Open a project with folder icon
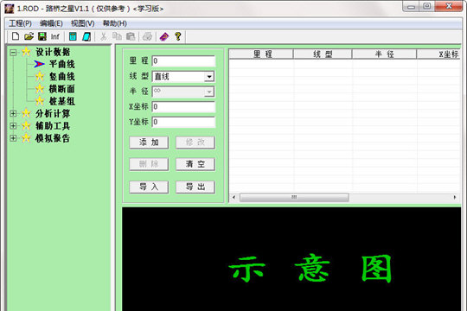467x311 pixels. pos(29,36)
